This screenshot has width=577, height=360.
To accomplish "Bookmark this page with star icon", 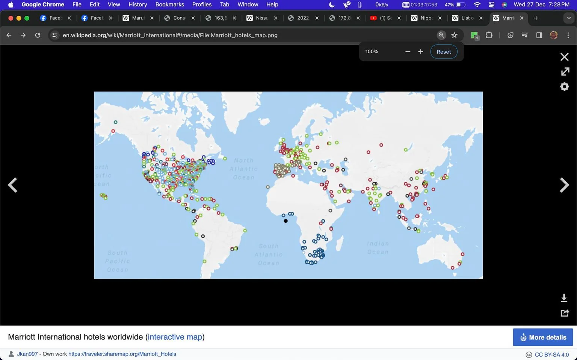I will click(x=455, y=35).
